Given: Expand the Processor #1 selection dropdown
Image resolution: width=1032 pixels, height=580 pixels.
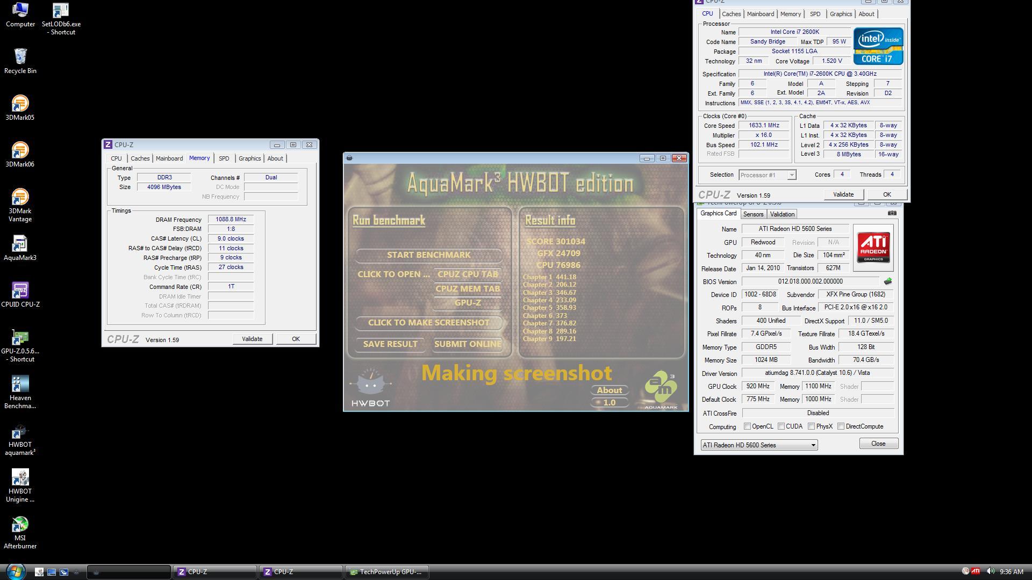Looking at the screenshot, I should coord(768,175).
